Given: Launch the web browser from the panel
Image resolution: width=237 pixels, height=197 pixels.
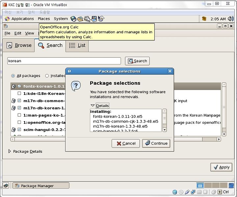Looking at the screenshot, I should pyautogui.click(x=73, y=19).
